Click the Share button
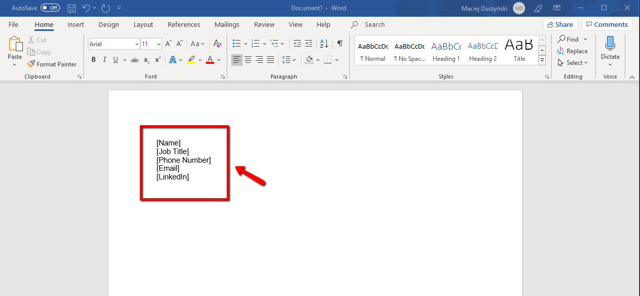This screenshot has width=640, height=296. point(560,24)
